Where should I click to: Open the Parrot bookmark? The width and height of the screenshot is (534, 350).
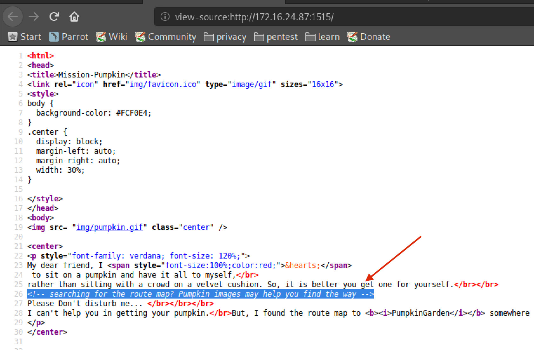point(69,37)
